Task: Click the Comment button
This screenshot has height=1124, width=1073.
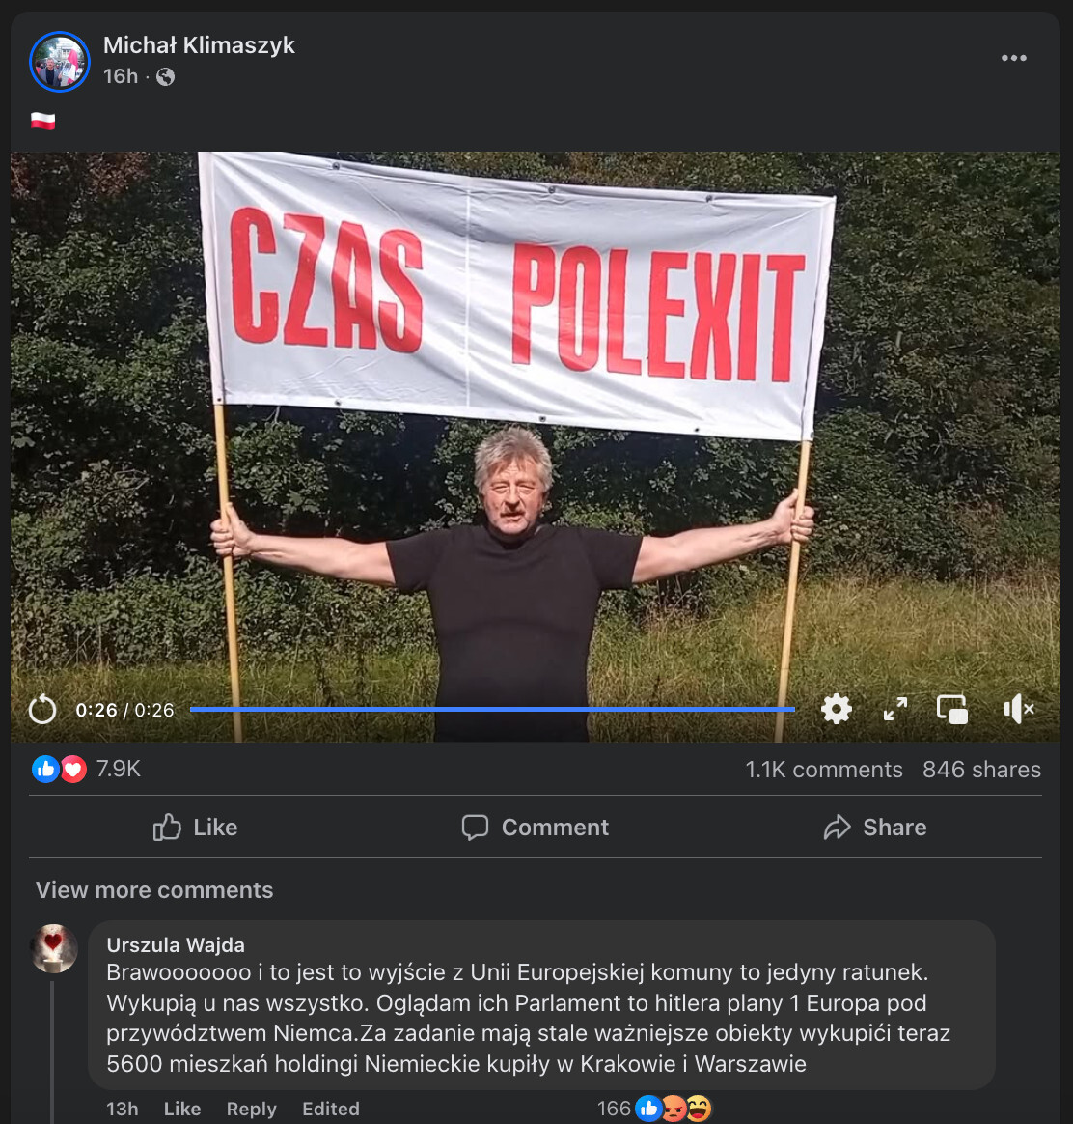Action: tap(536, 828)
